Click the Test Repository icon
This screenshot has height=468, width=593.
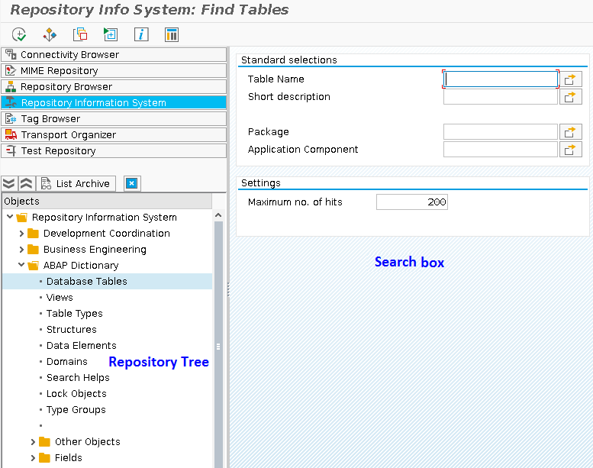coord(11,151)
